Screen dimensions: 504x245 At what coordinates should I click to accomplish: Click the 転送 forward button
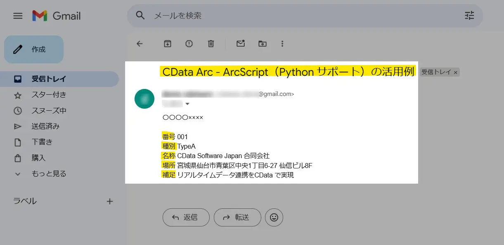click(x=237, y=217)
